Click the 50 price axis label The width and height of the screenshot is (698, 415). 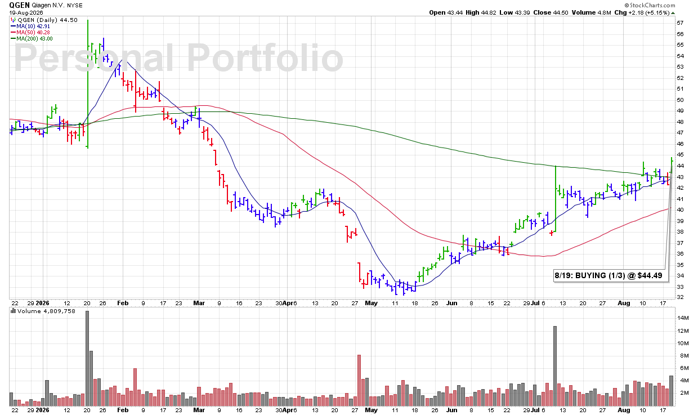(680, 100)
